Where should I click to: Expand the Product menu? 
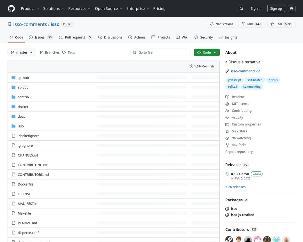pyautogui.click(x=30, y=8)
